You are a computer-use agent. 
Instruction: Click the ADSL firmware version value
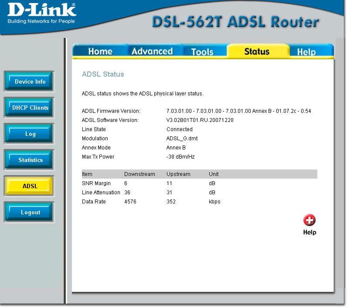pyautogui.click(x=238, y=111)
